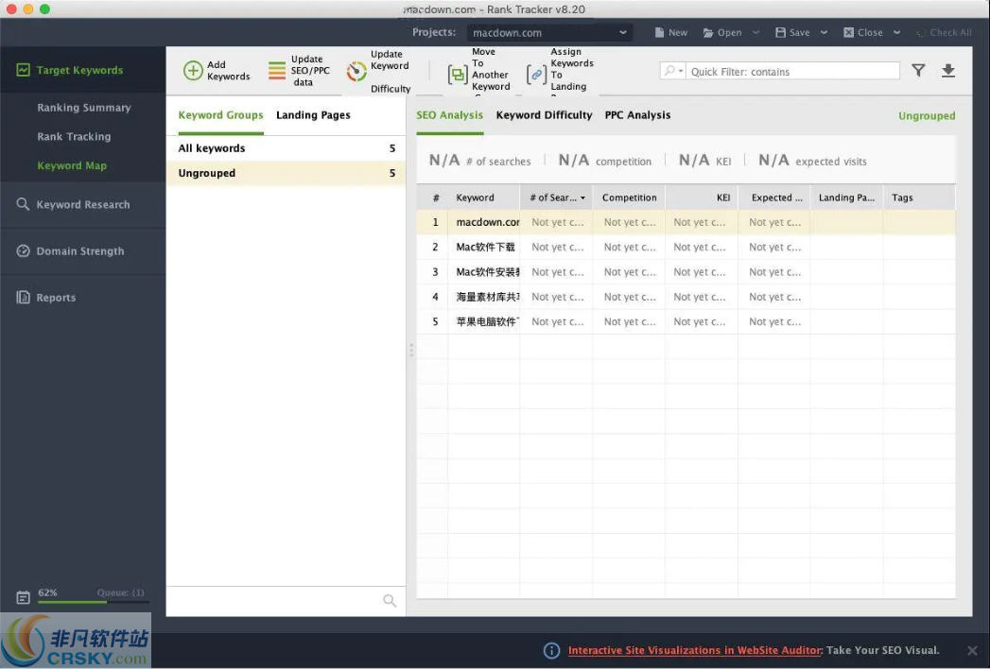Select the SEO Analysis tab
Screen dimensions: 990x669
click(x=449, y=115)
